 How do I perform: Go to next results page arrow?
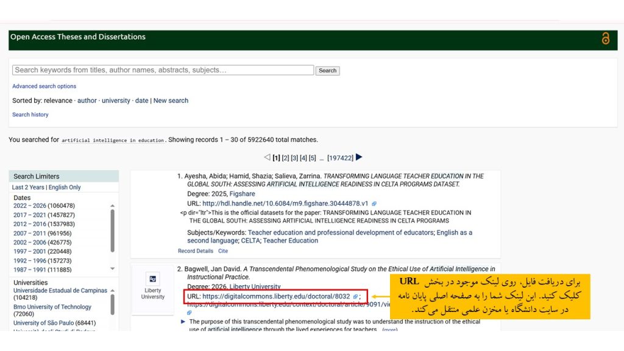[359, 157]
